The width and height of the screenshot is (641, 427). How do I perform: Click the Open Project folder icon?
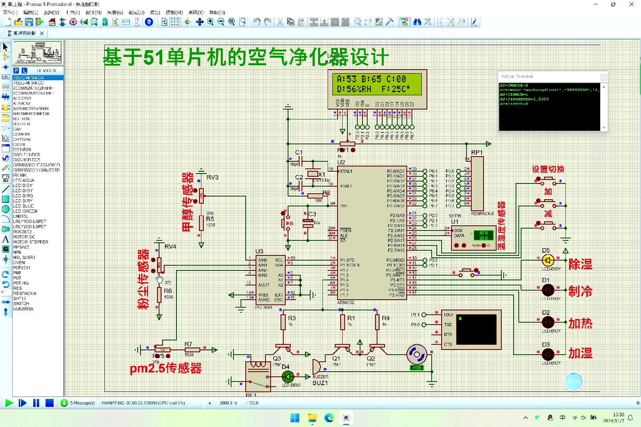click(18, 22)
